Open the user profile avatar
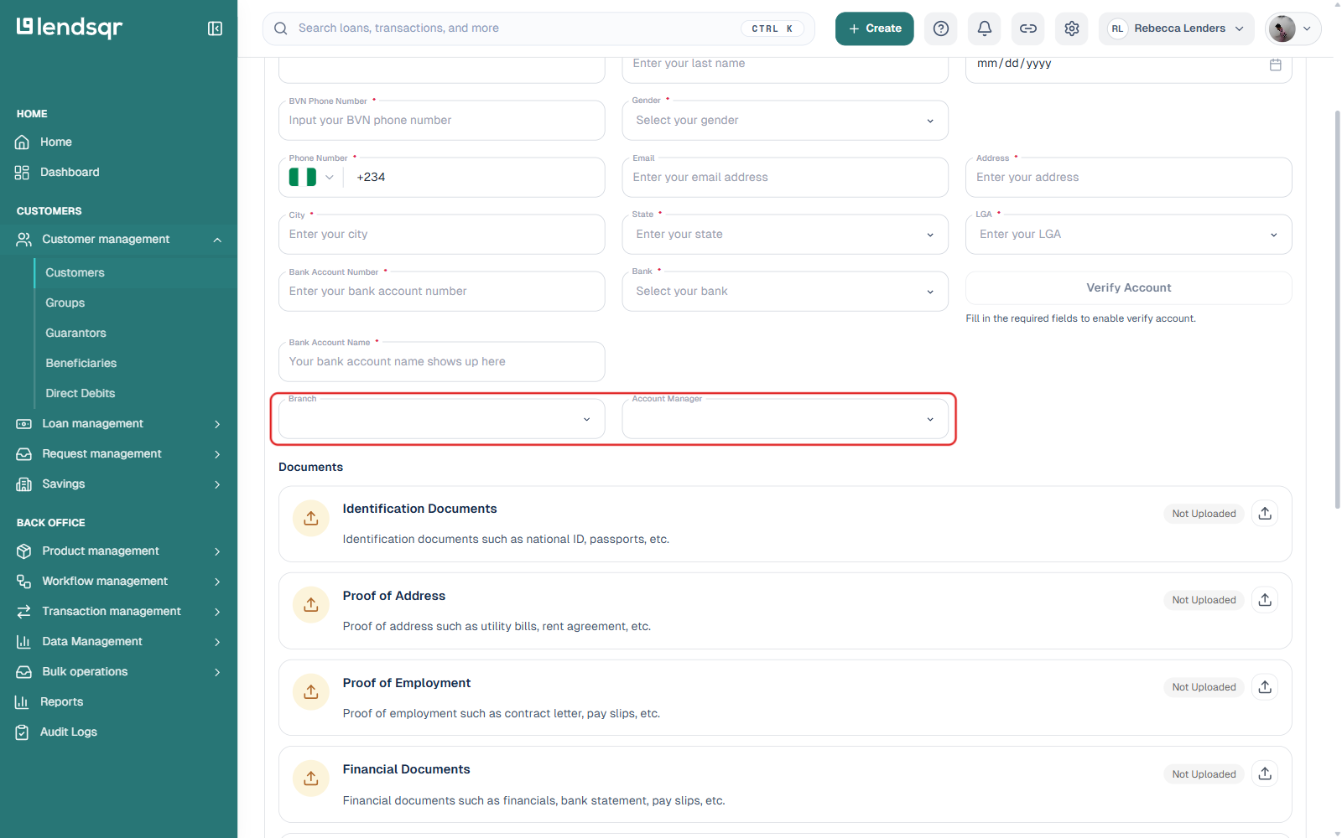This screenshot has width=1342, height=838. (1282, 28)
